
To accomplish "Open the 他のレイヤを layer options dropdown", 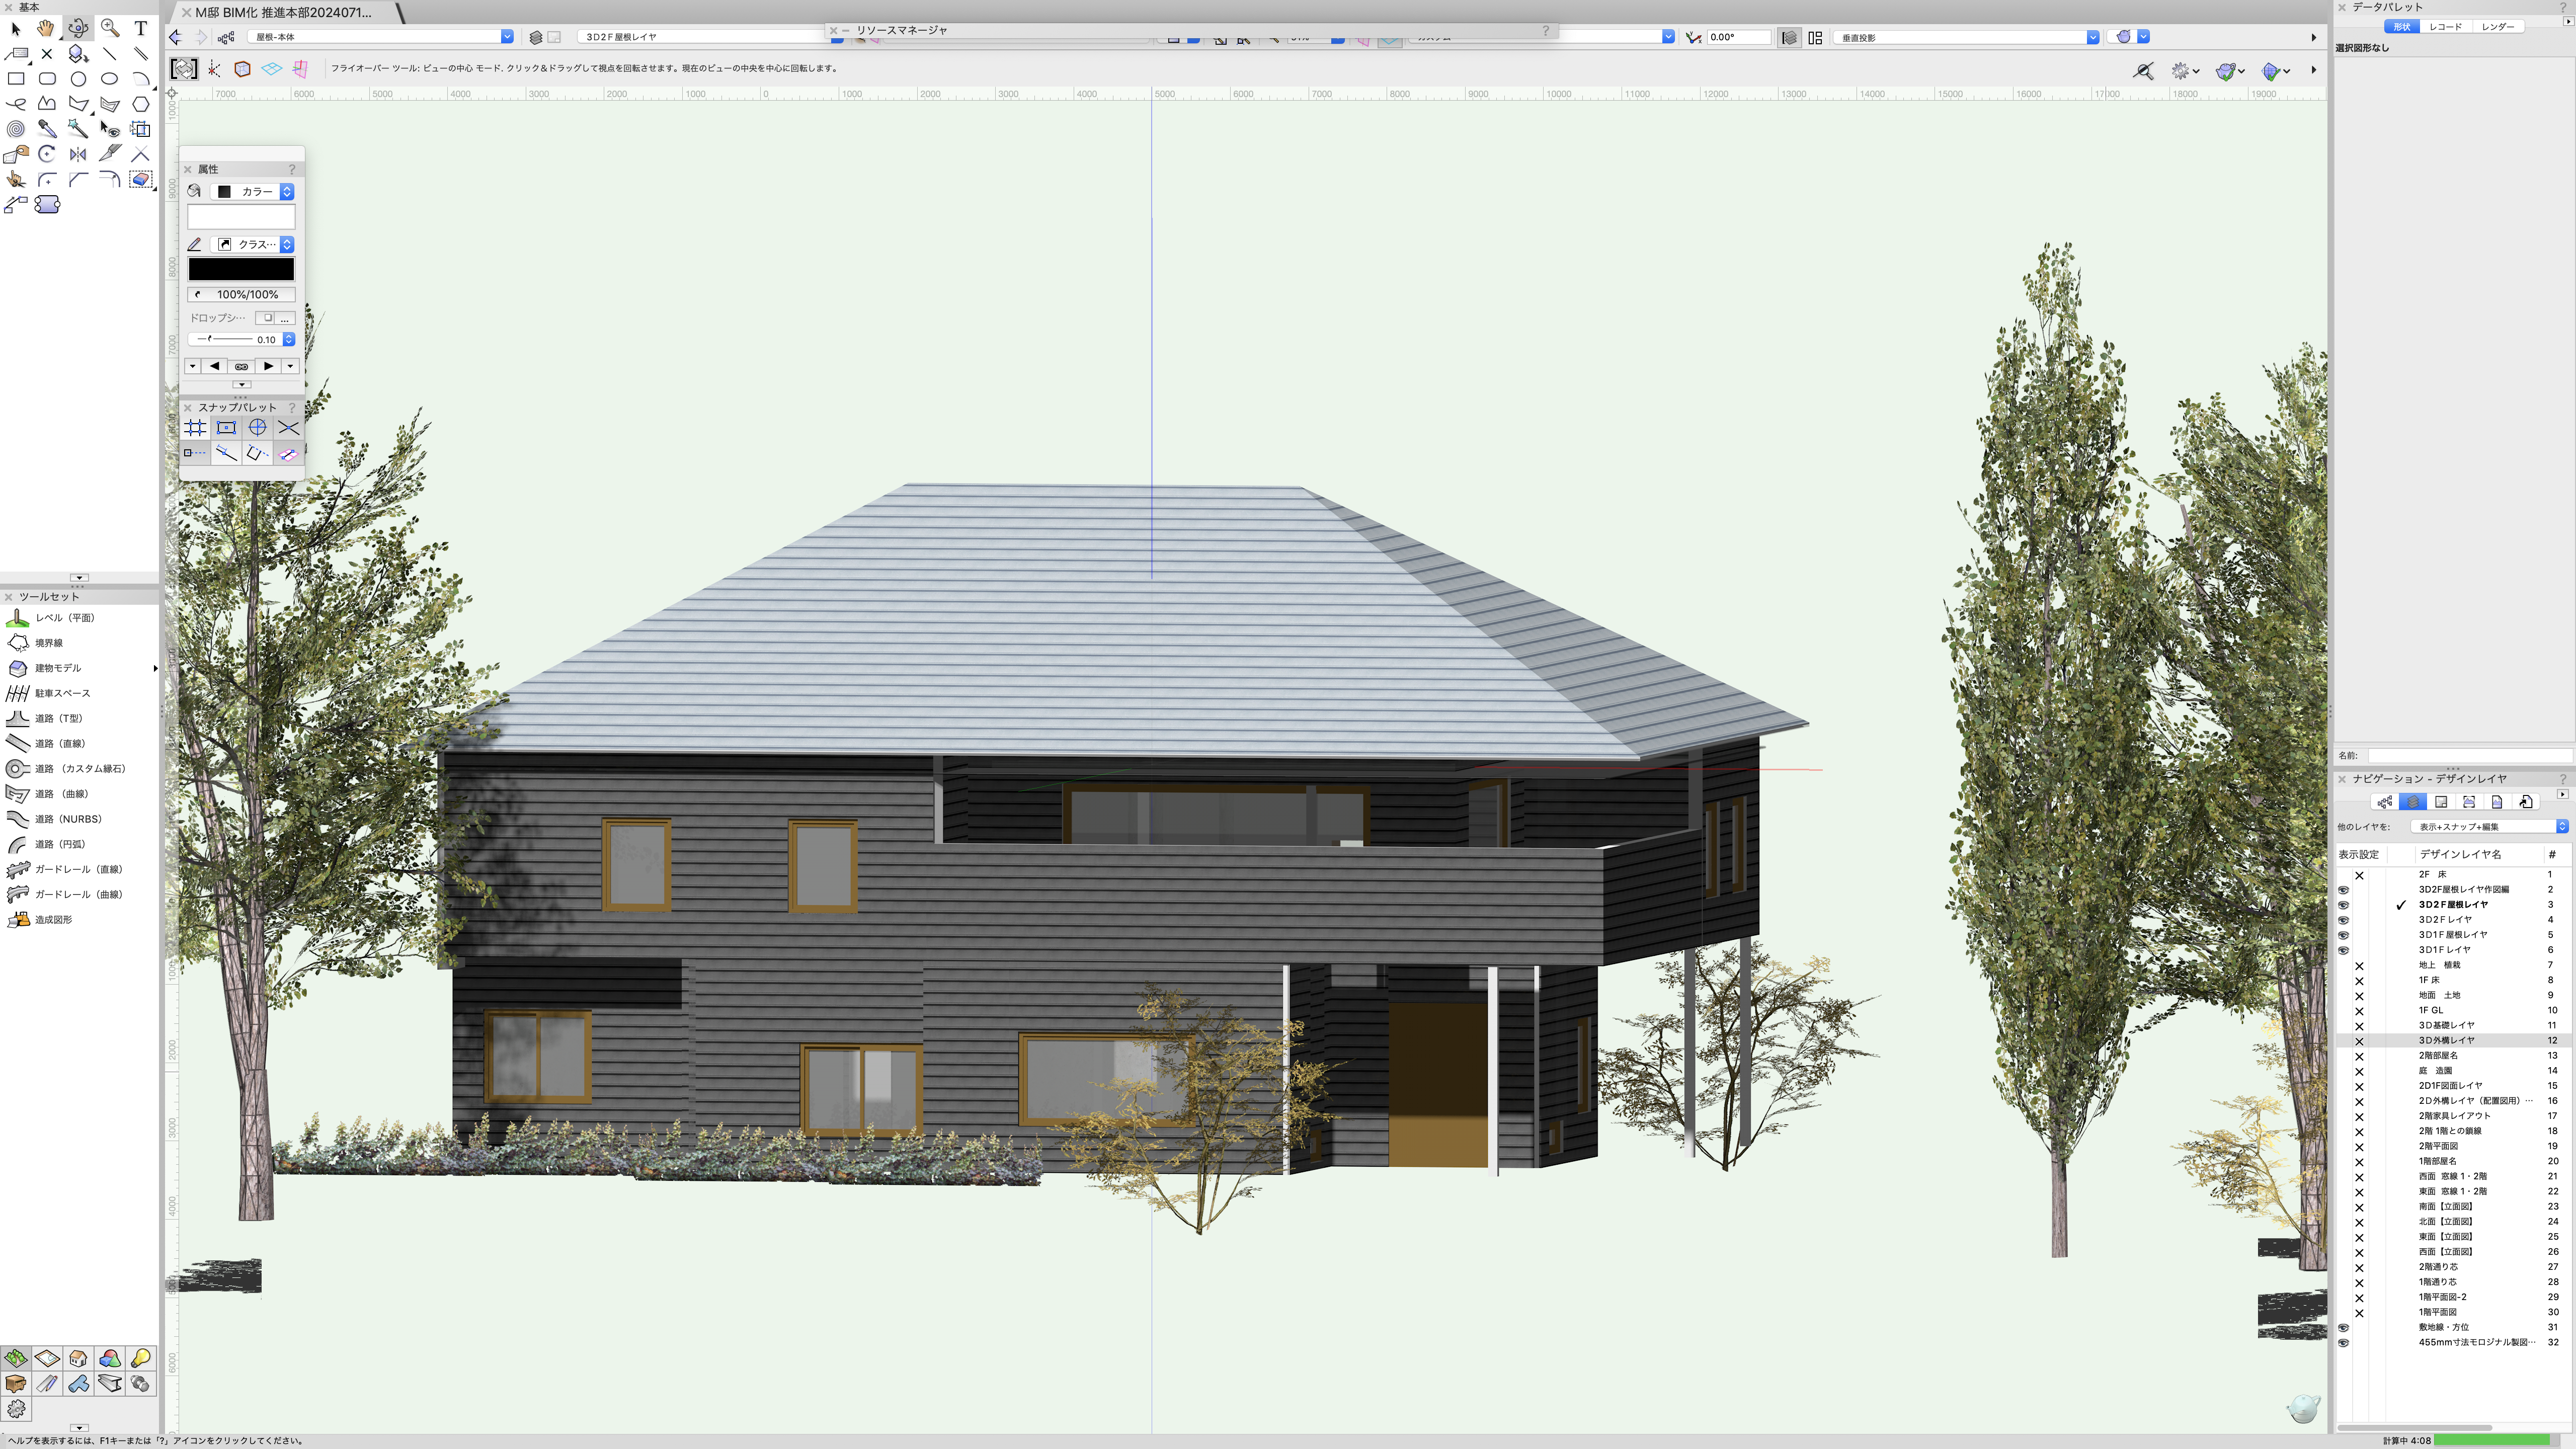I will pos(2488,827).
